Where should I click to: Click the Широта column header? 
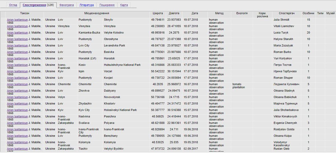[x=158, y=13]
